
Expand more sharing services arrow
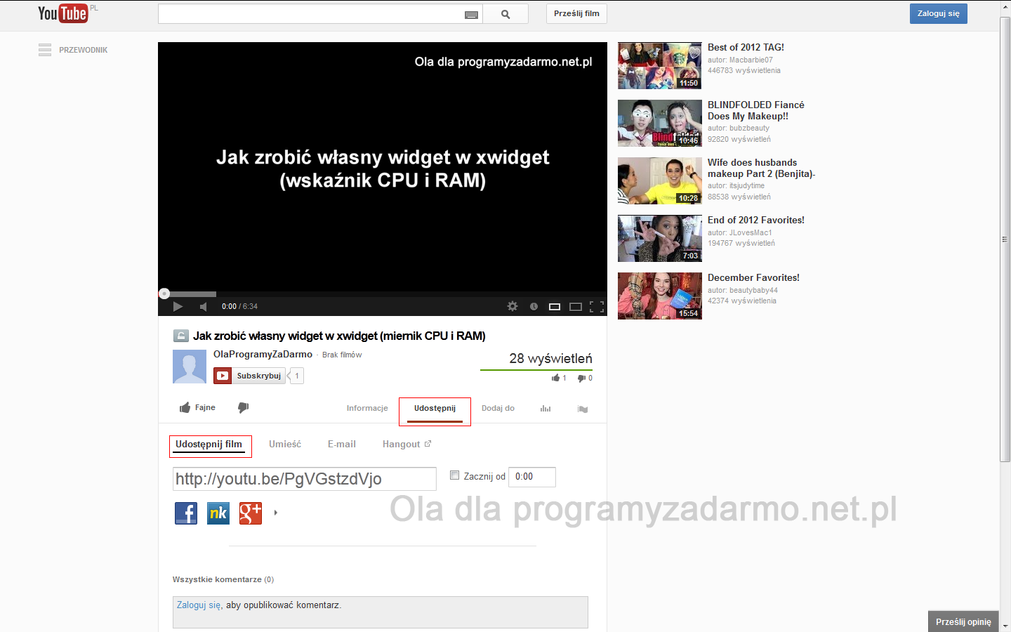coord(276,513)
